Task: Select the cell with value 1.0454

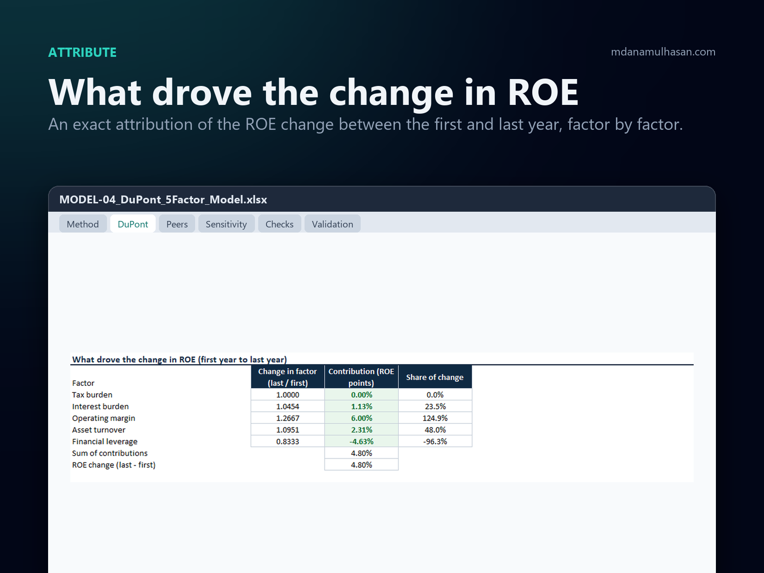Action: 288,406
